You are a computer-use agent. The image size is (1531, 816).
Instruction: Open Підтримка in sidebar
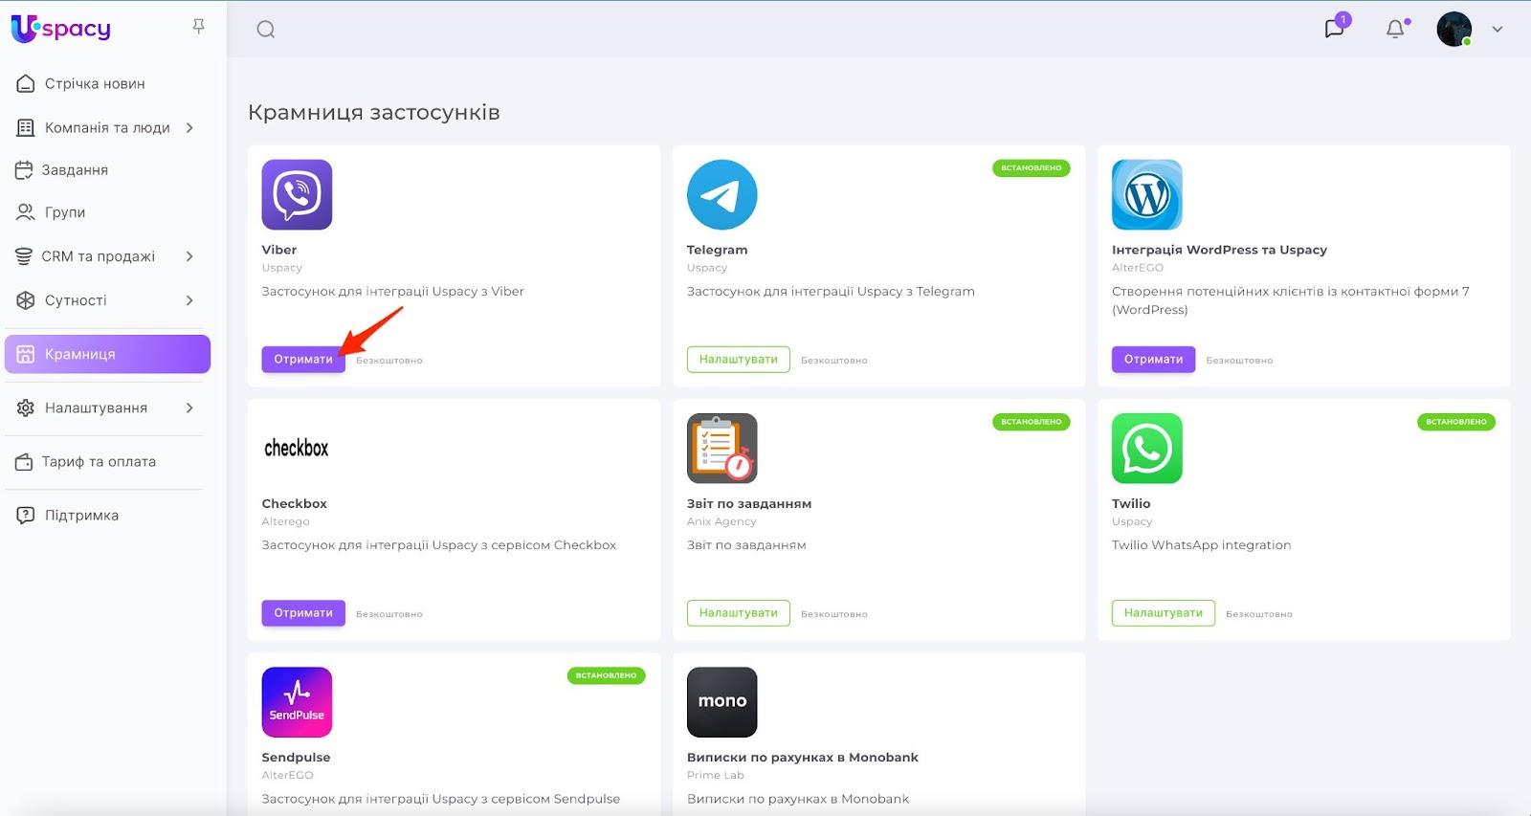[81, 516]
